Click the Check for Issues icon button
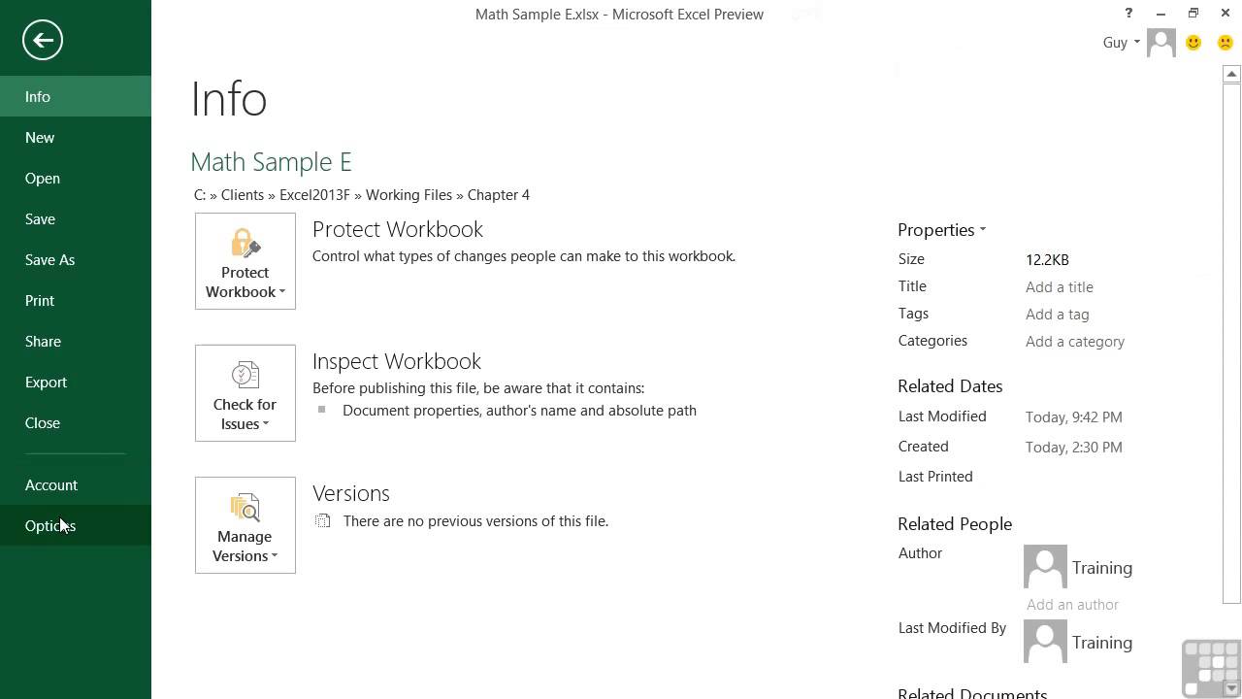The height and width of the screenshot is (699, 1242). (245, 393)
